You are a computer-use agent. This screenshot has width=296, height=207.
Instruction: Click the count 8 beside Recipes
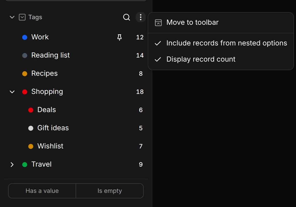point(141,73)
